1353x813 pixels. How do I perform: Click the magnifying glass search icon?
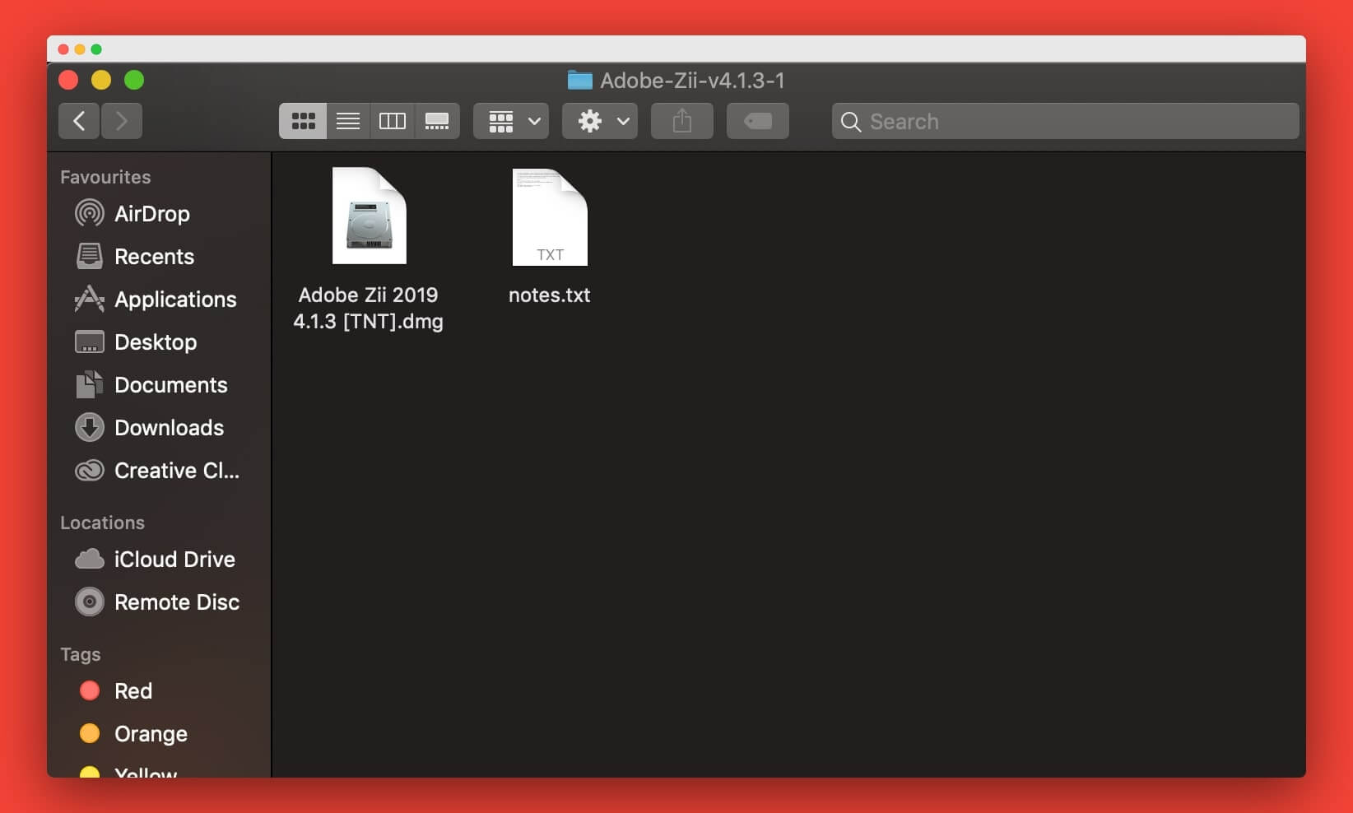(x=851, y=122)
